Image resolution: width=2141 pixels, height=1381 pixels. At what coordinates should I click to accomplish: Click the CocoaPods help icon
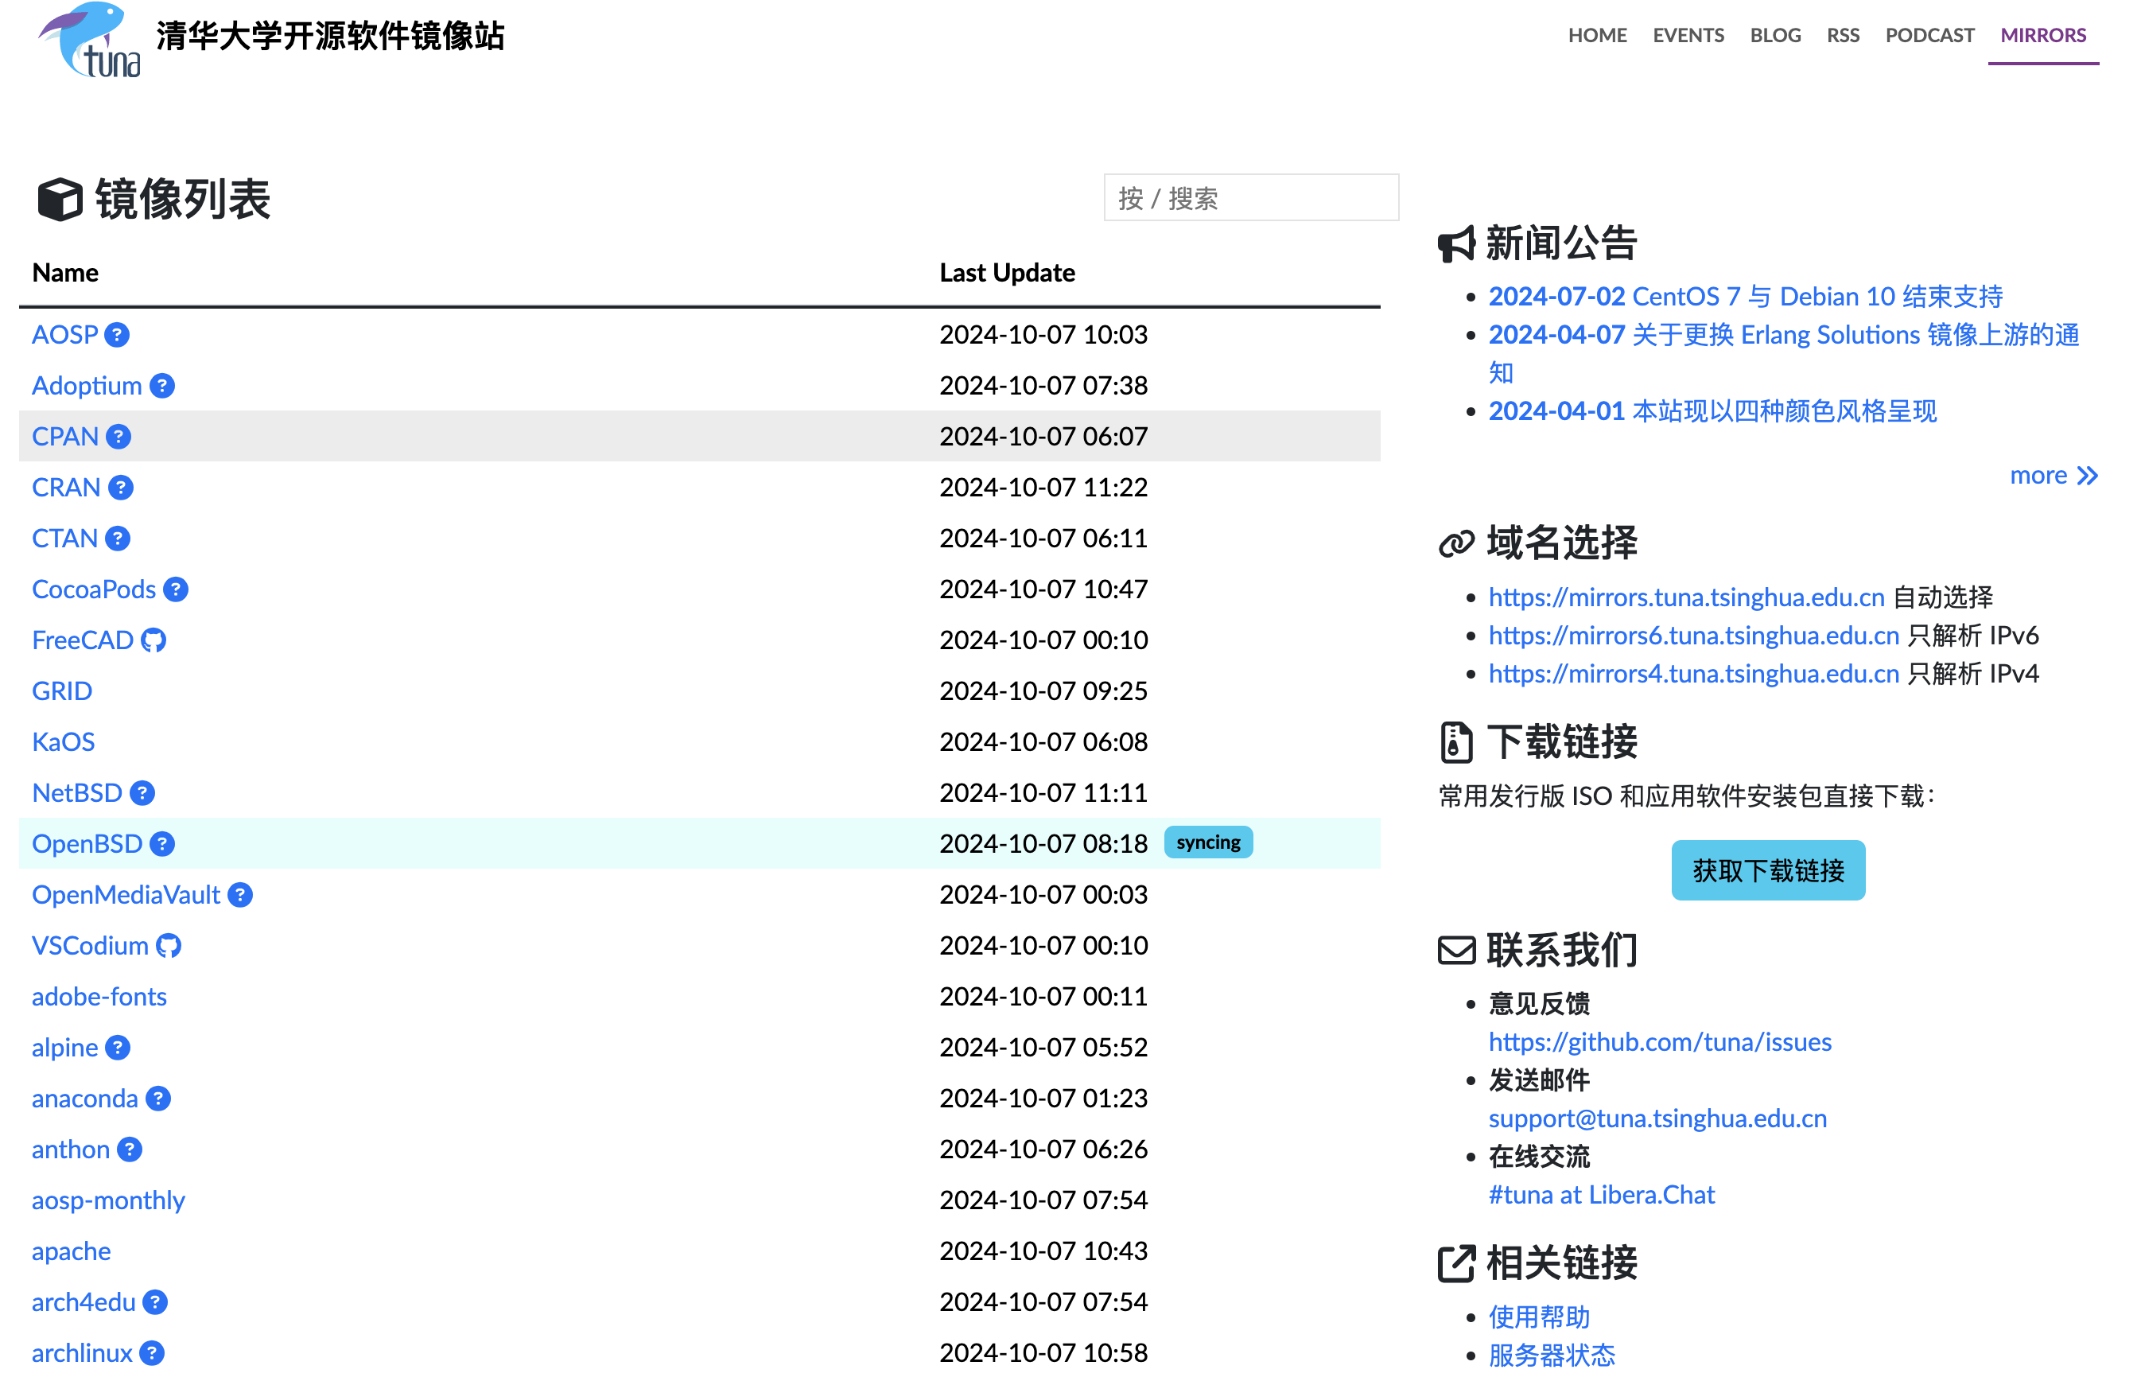[x=176, y=589]
